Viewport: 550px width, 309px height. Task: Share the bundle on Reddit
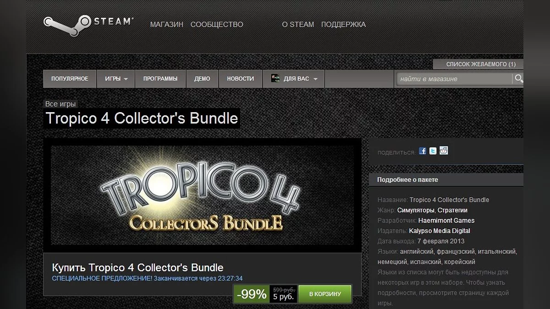pos(444,151)
